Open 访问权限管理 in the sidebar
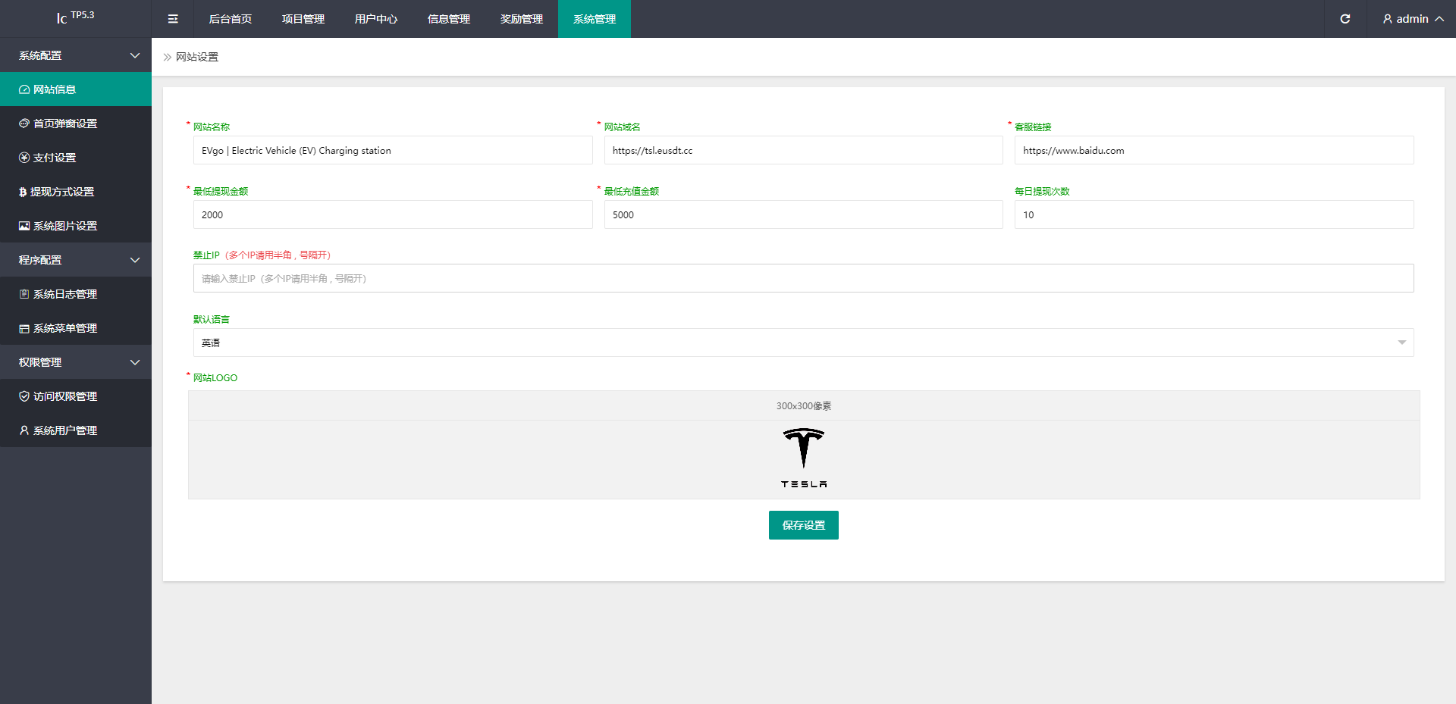This screenshot has height=704, width=1456. (76, 396)
